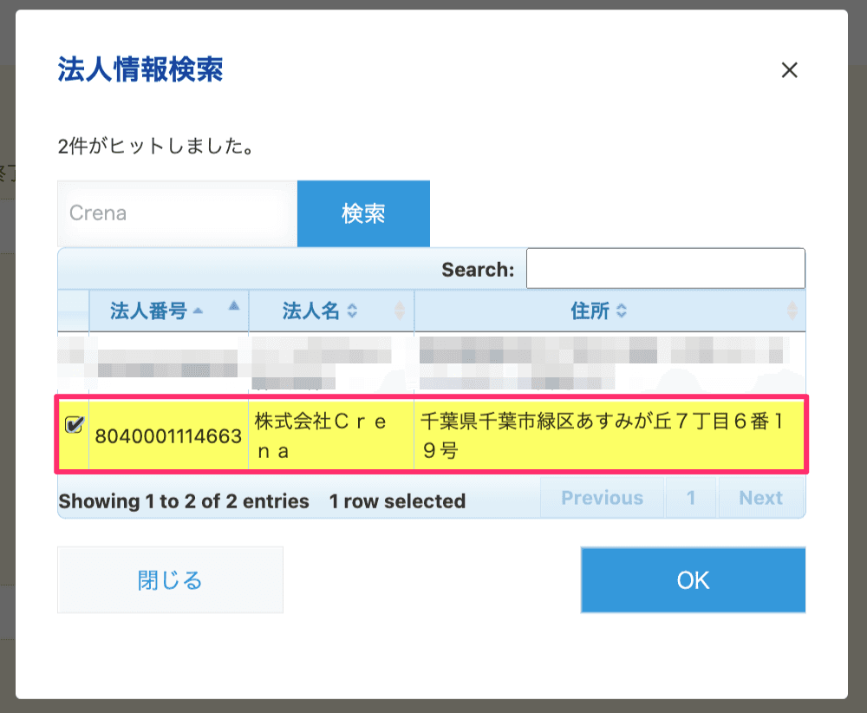Screen dimensions: 867x713
Task: Click the 2件がヒットしました message
Action: [x=156, y=147]
